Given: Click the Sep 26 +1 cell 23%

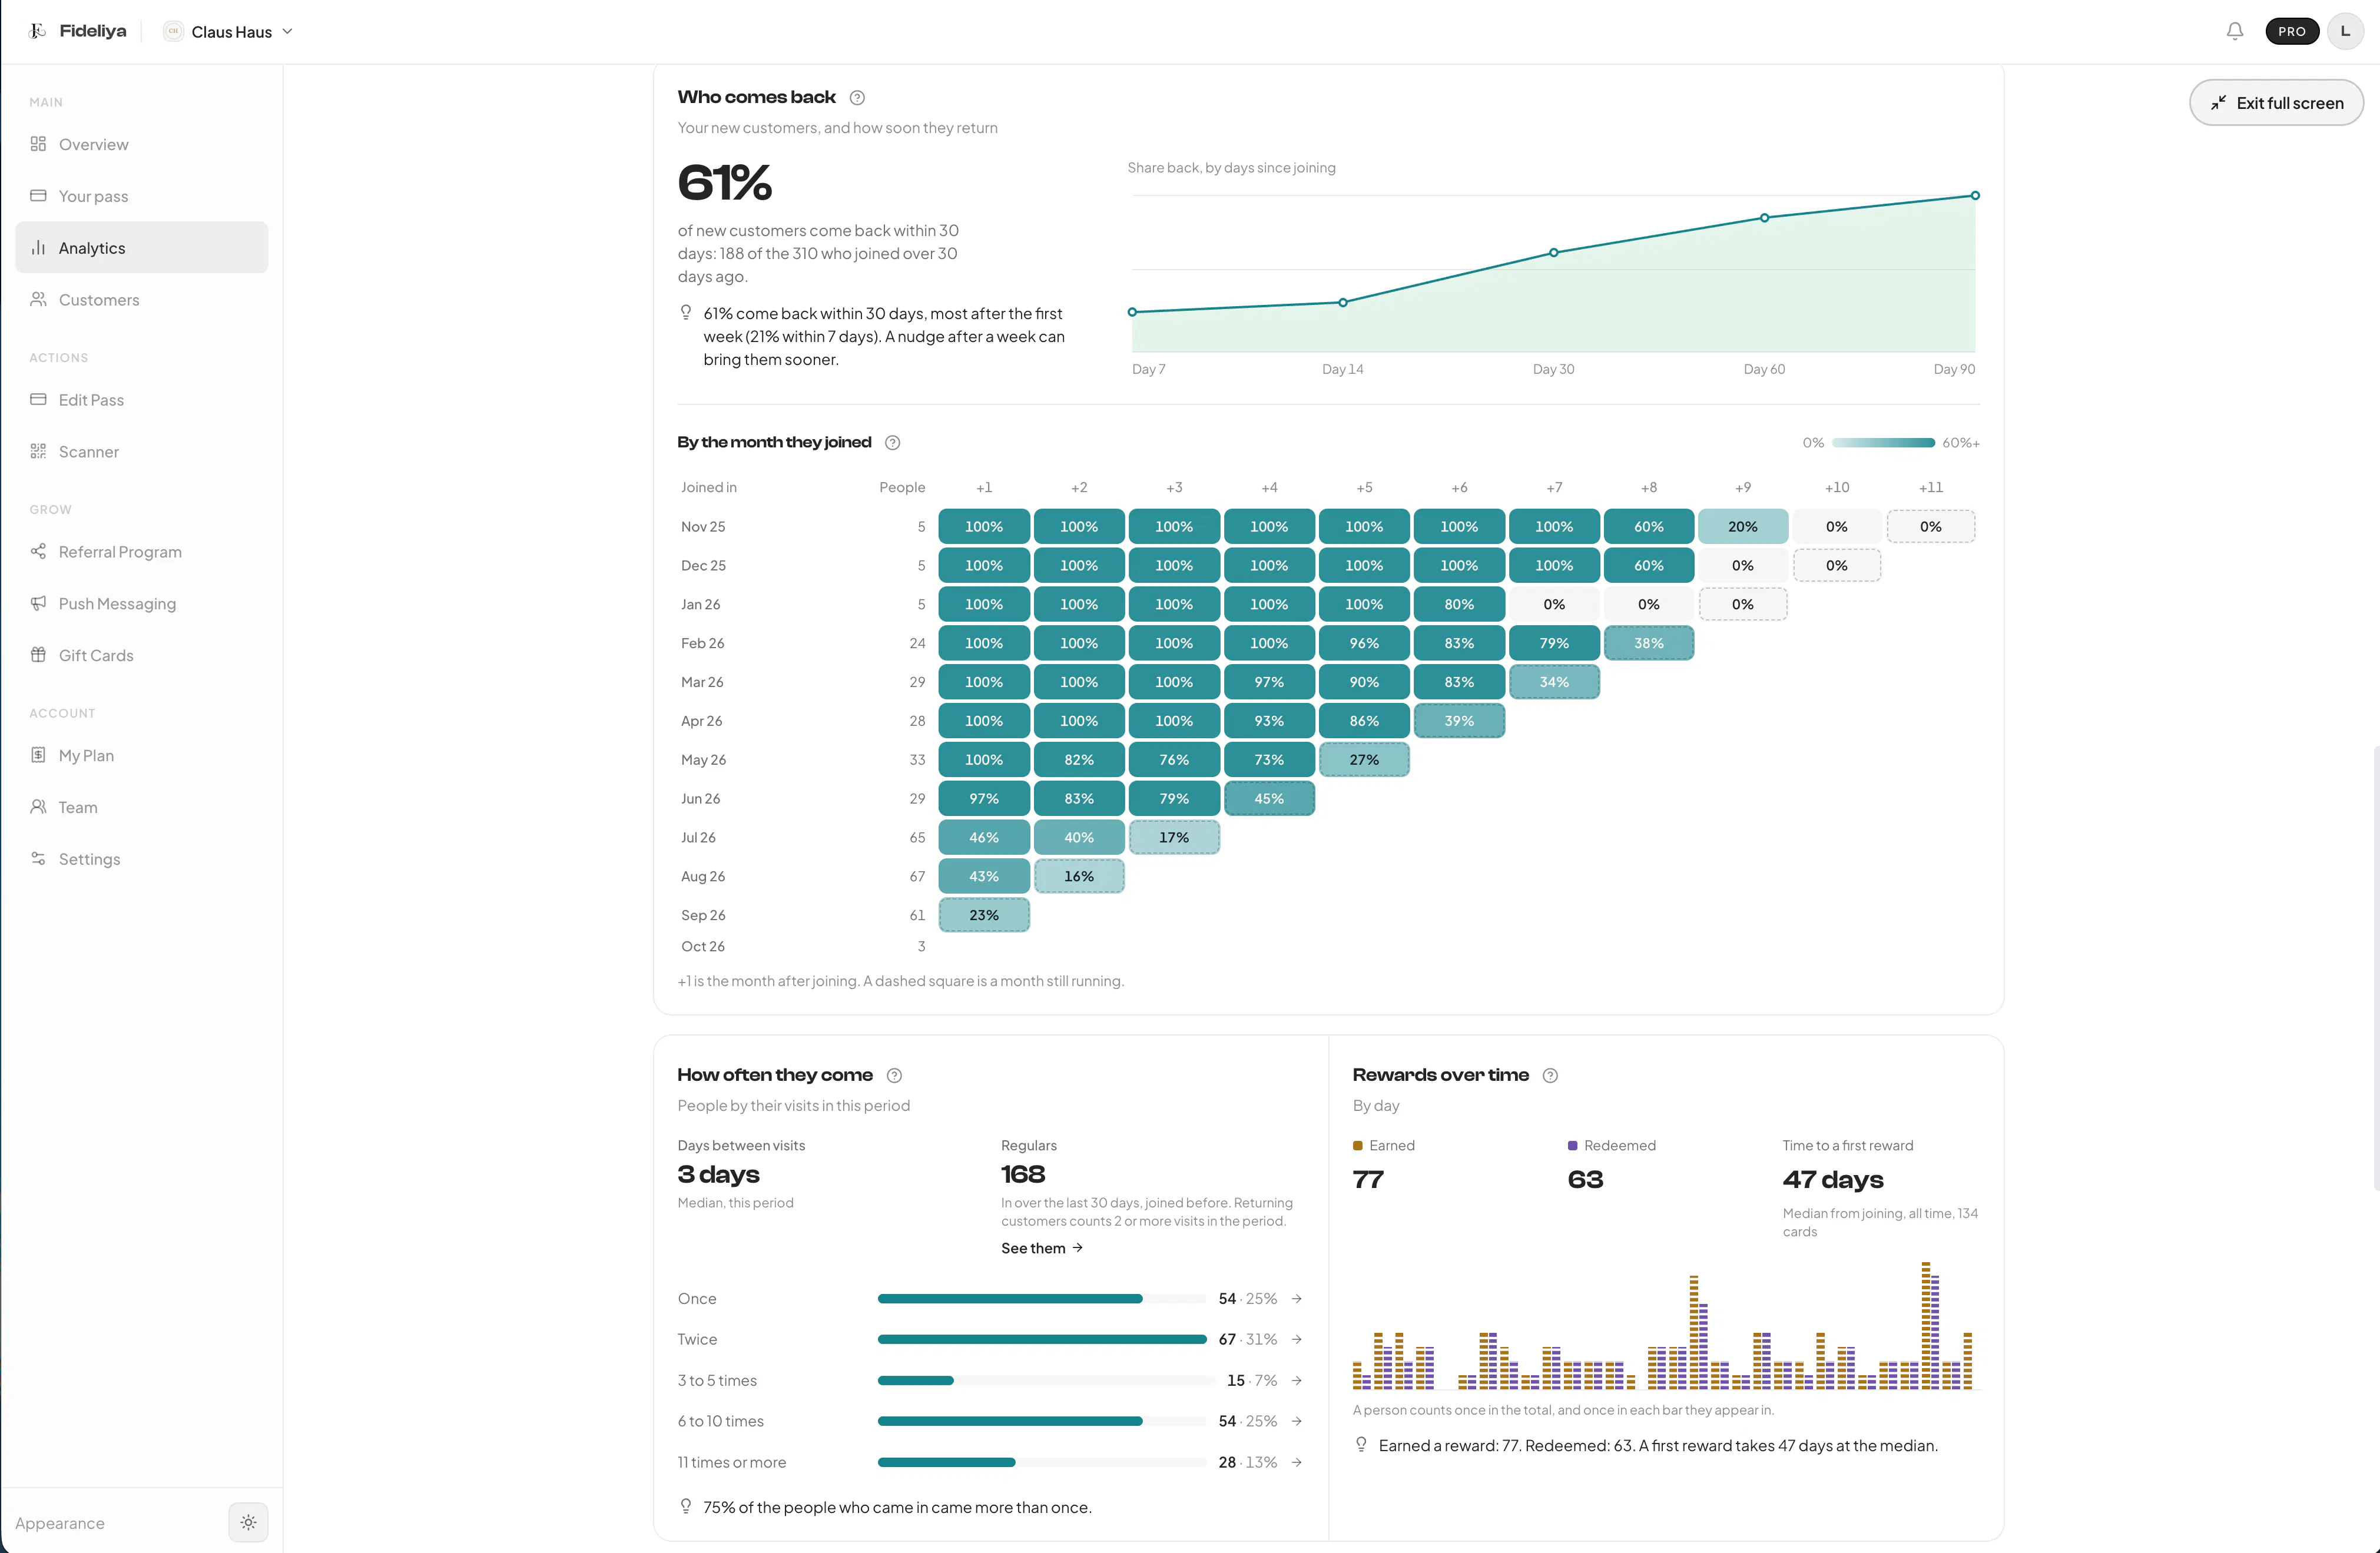Looking at the screenshot, I should click(x=984, y=915).
